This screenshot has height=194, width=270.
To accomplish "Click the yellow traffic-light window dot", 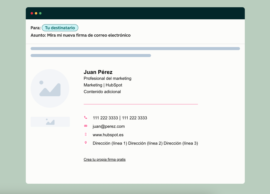I will tap(36, 13).
